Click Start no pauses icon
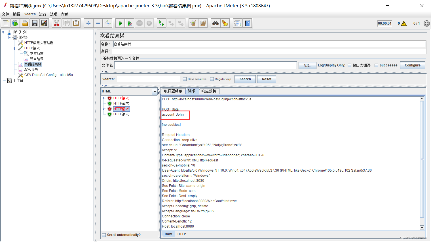The height and width of the screenshot is (242, 431). pos(130,23)
